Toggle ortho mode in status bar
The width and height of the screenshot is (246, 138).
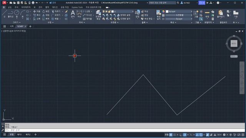coord(181,135)
